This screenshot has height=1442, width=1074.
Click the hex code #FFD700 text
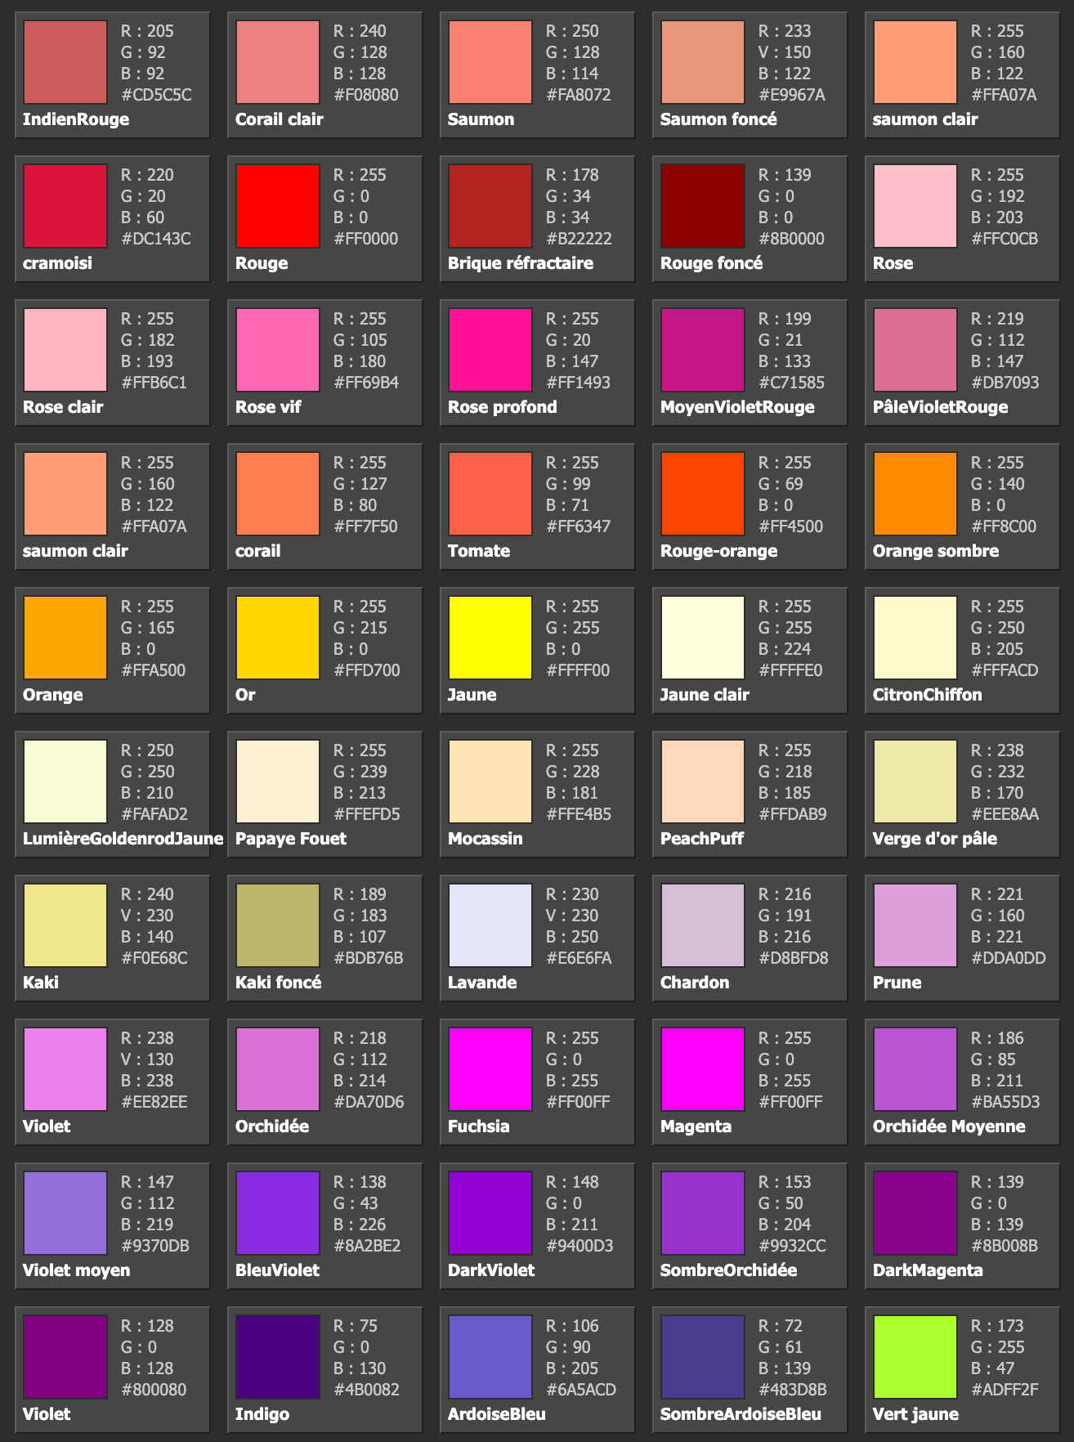[366, 670]
